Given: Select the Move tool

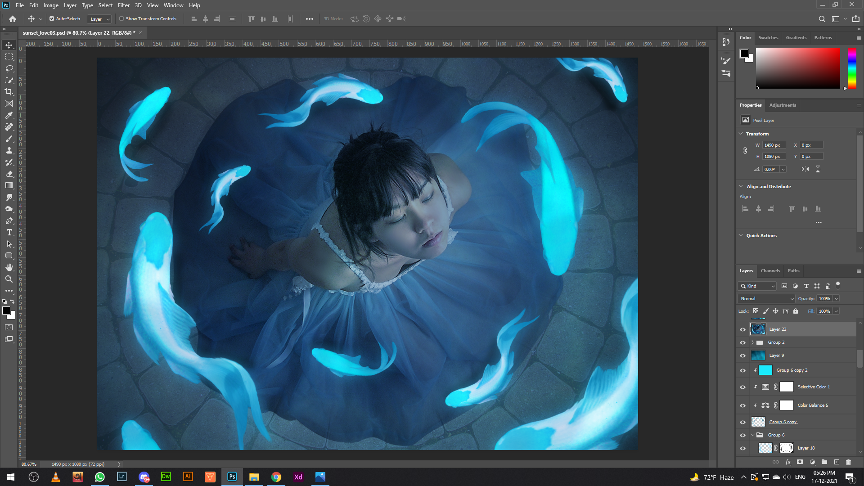Looking at the screenshot, I should coord(9,45).
